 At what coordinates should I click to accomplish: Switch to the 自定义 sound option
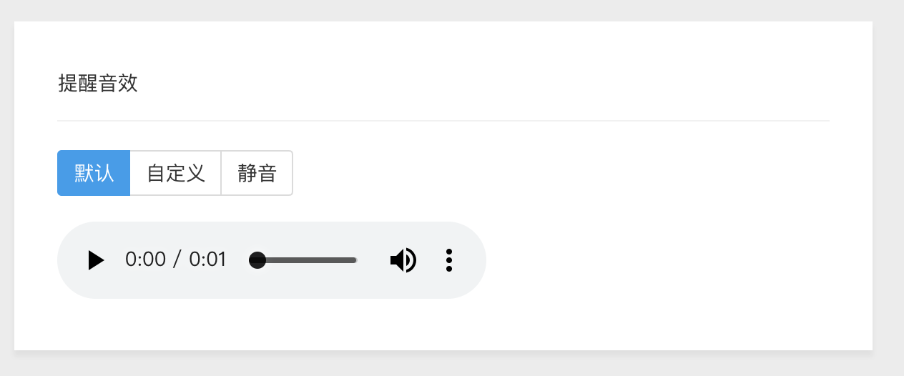click(176, 173)
